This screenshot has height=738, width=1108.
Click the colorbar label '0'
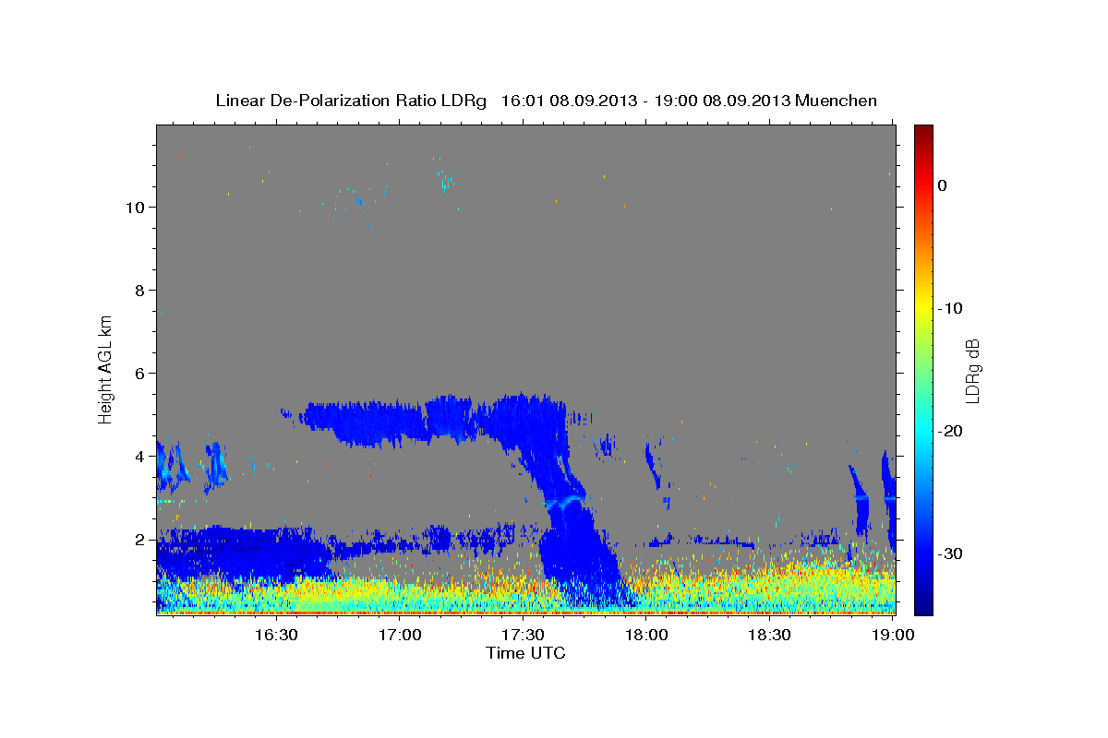pos(943,185)
